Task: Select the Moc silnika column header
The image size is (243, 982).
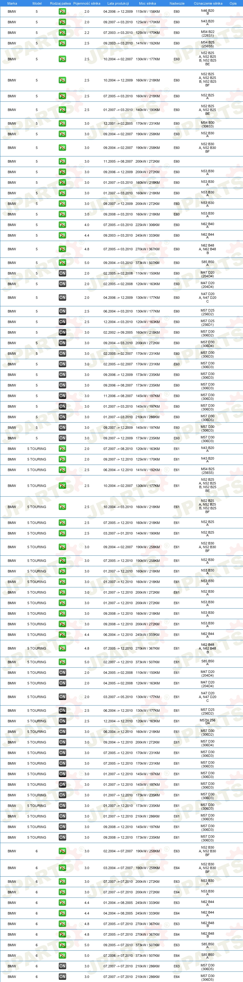Action: coord(147,3)
